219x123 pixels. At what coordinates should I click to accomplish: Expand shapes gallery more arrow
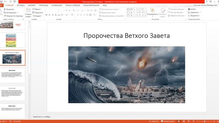click(x=145, y=15)
